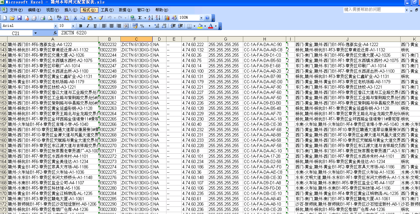Apply the red font color A
Image resolution: width=420 pixels, height=214 pixels.
[x=211, y=26]
